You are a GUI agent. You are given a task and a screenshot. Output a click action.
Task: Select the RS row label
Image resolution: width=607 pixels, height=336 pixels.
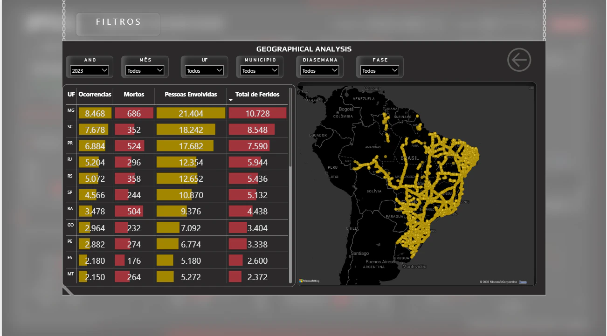(70, 176)
